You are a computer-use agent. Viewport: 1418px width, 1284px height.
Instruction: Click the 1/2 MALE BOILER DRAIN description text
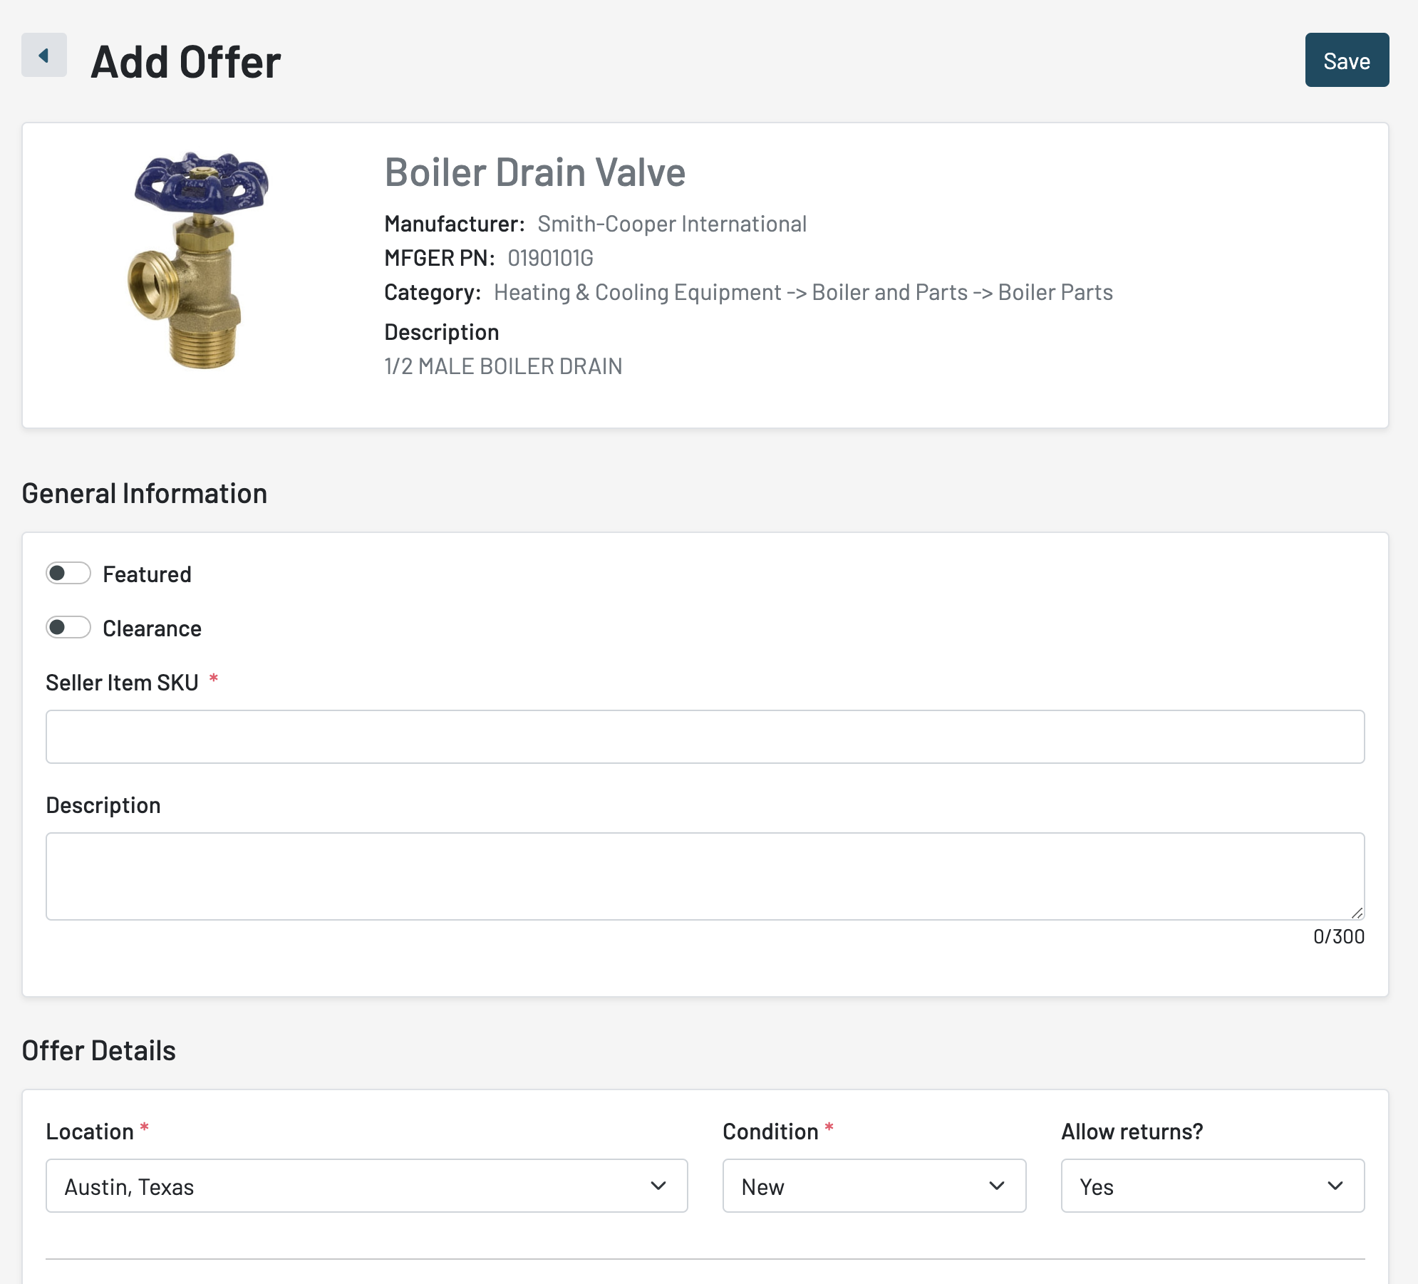click(503, 366)
